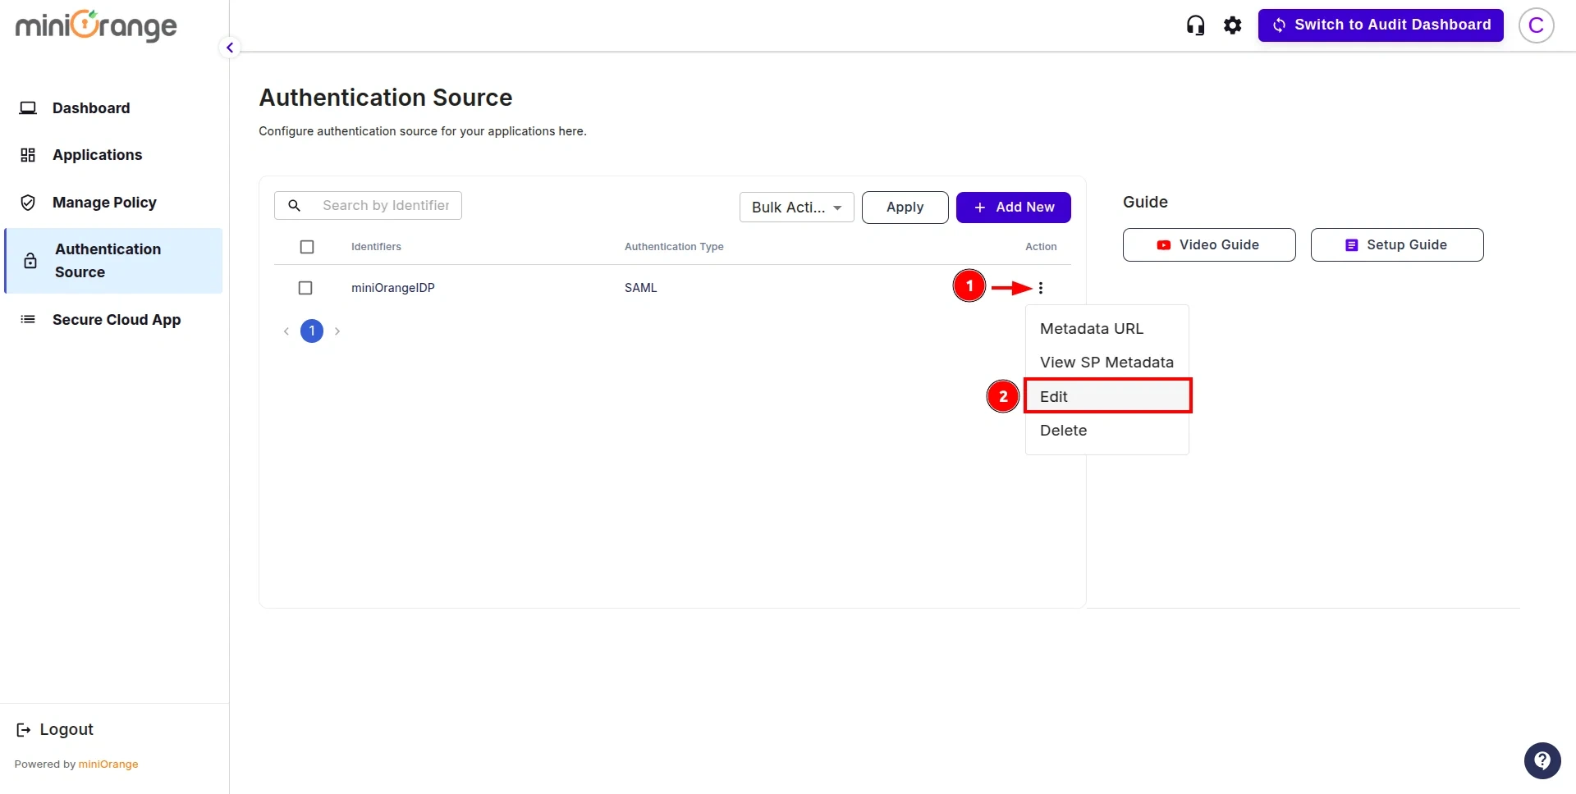Open the help question mark bubble
Screen dimensions: 1576x794
1542,760
